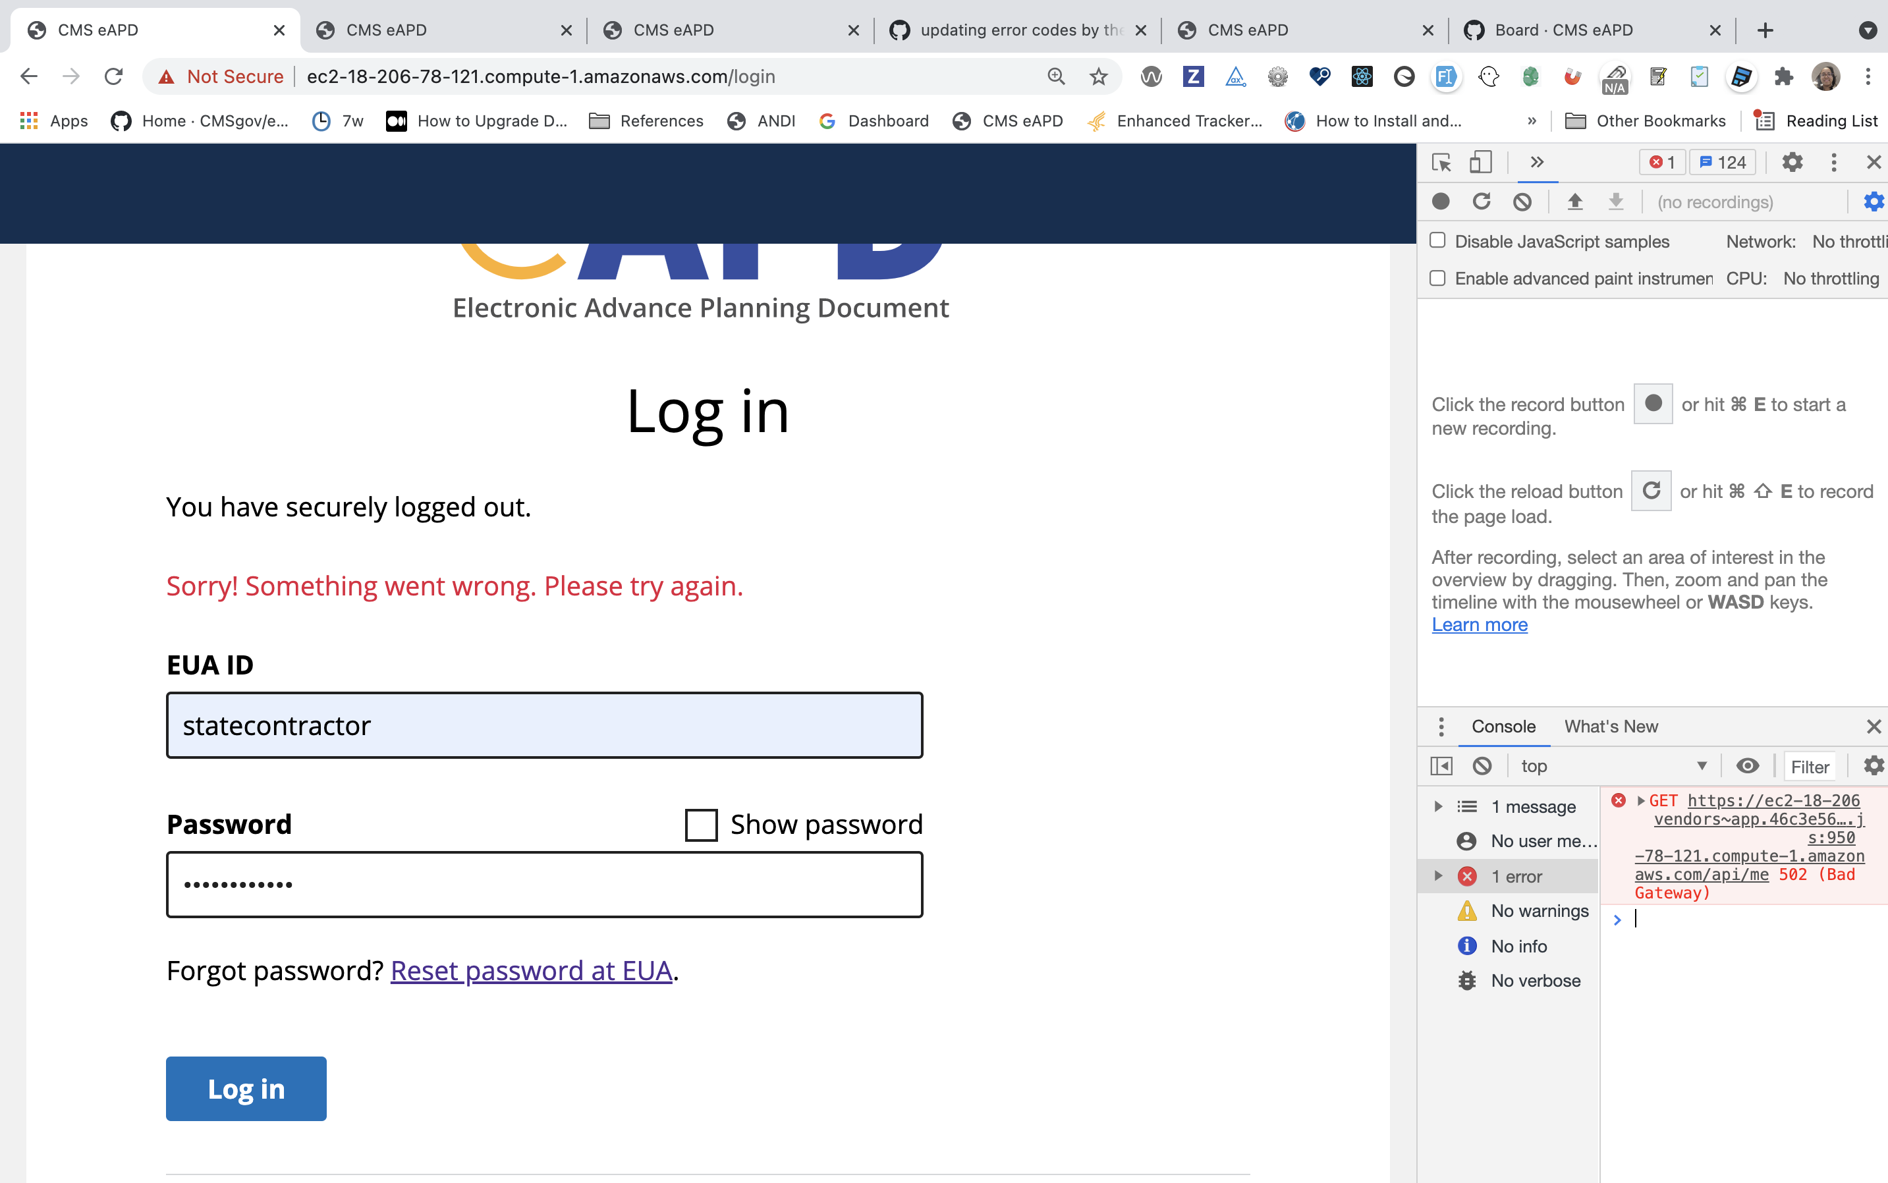This screenshot has width=1888, height=1183.
Task: Open the Dashboard bookmark
Action: point(874,121)
